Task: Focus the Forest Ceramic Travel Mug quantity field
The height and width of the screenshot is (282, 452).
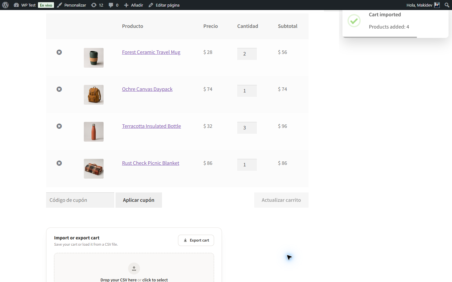Action: (247, 54)
